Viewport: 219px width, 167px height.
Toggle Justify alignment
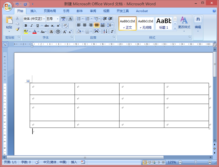point(97,25)
